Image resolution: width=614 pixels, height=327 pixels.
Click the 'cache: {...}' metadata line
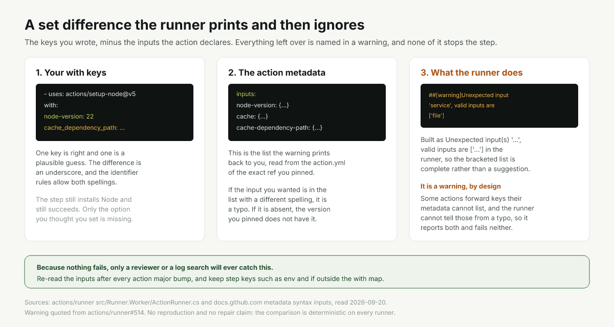coord(252,116)
